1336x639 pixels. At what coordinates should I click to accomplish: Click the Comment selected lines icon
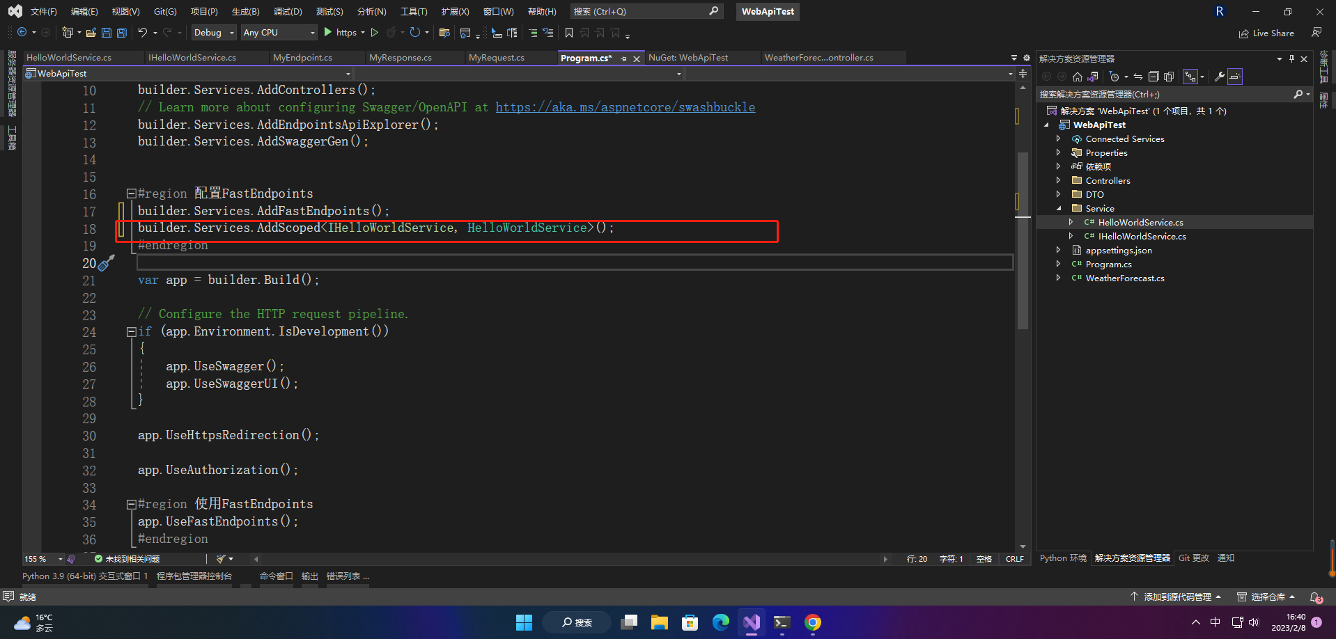point(533,33)
